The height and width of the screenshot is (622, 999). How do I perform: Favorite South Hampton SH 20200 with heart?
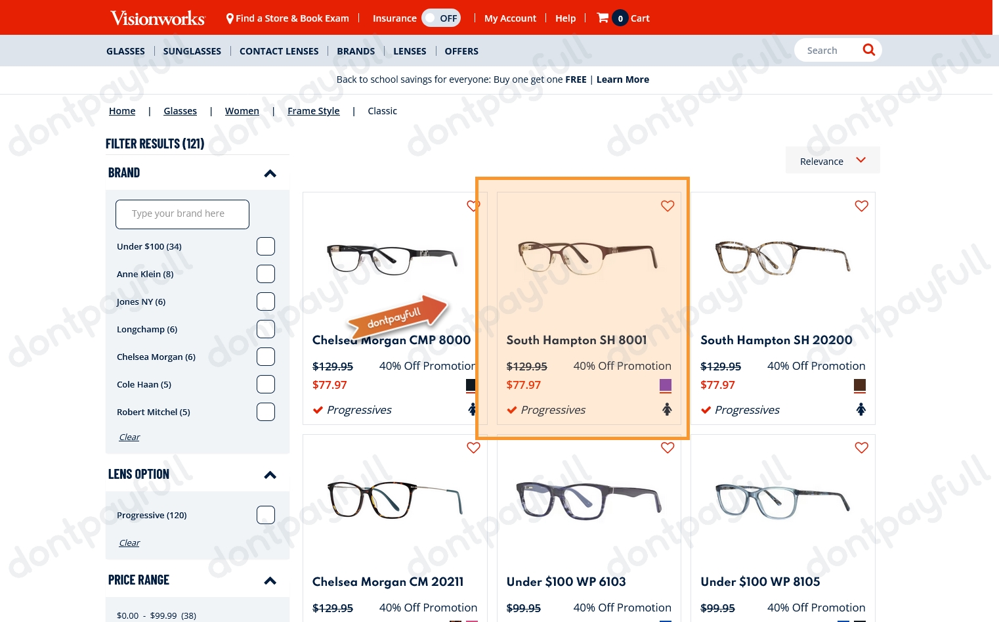(x=861, y=206)
